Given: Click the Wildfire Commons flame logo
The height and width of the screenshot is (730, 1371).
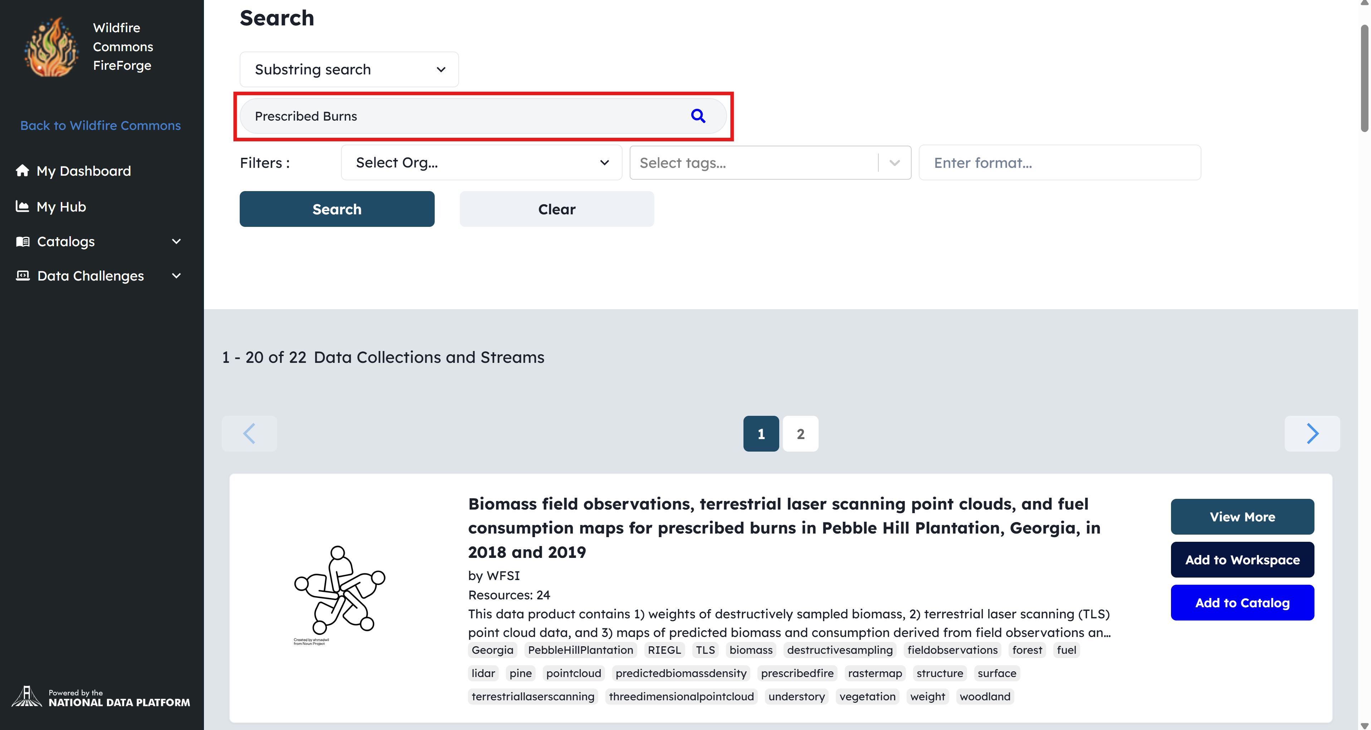Looking at the screenshot, I should [51, 47].
